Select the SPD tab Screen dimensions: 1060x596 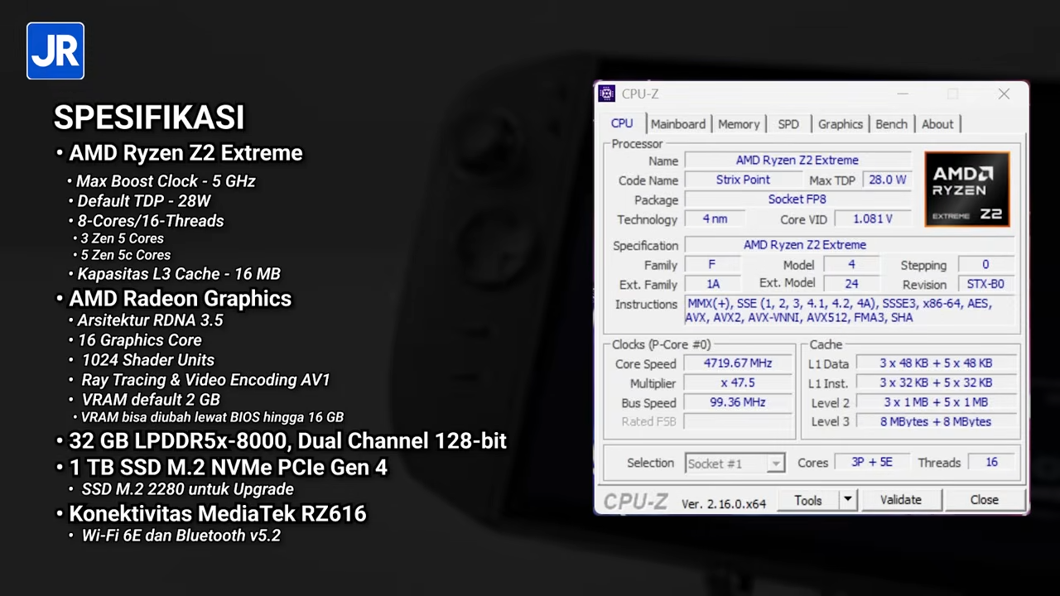(788, 124)
